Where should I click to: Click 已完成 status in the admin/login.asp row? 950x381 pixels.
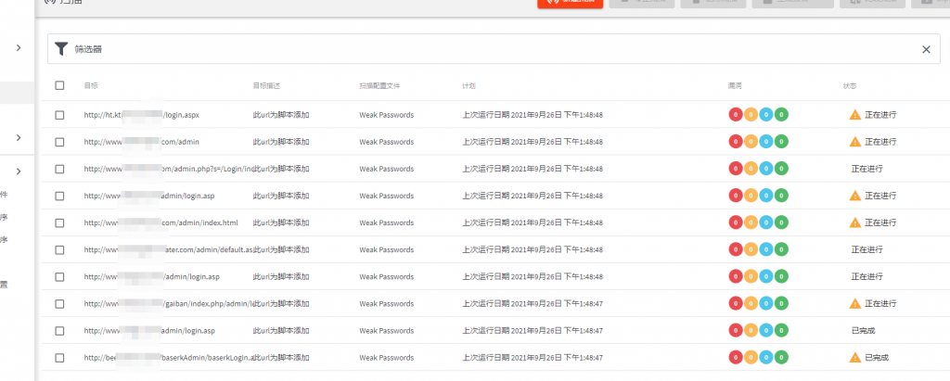point(863,331)
